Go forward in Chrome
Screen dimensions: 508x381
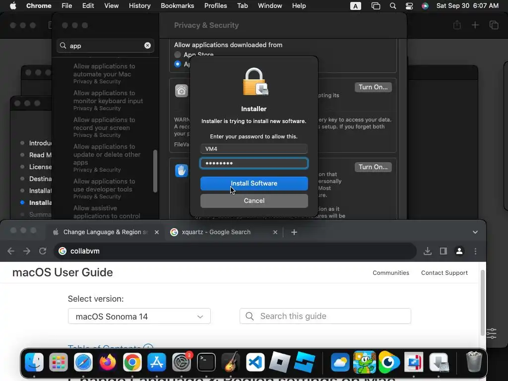(x=27, y=251)
